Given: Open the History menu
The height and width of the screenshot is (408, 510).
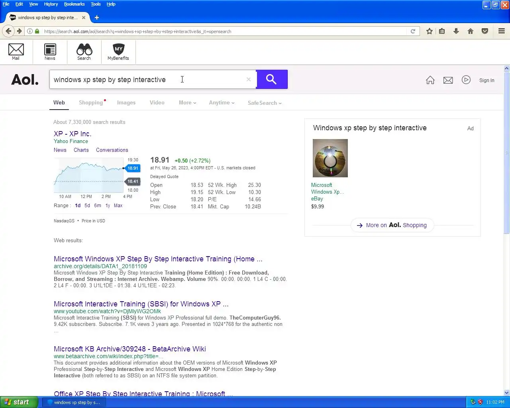Looking at the screenshot, I should click(x=51, y=4).
